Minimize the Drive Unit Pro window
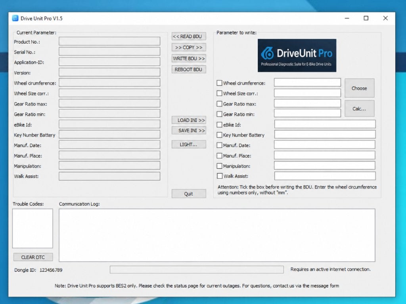Viewport: 406px width, 304px height. click(347, 18)
